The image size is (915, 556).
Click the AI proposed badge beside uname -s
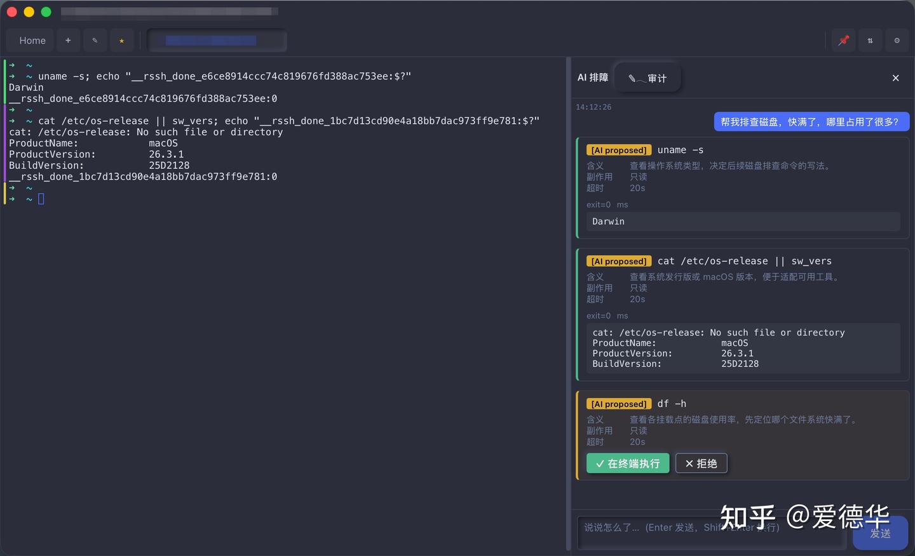(619, 150)
